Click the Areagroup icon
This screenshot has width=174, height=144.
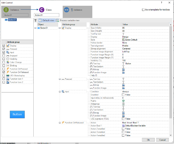123,104
